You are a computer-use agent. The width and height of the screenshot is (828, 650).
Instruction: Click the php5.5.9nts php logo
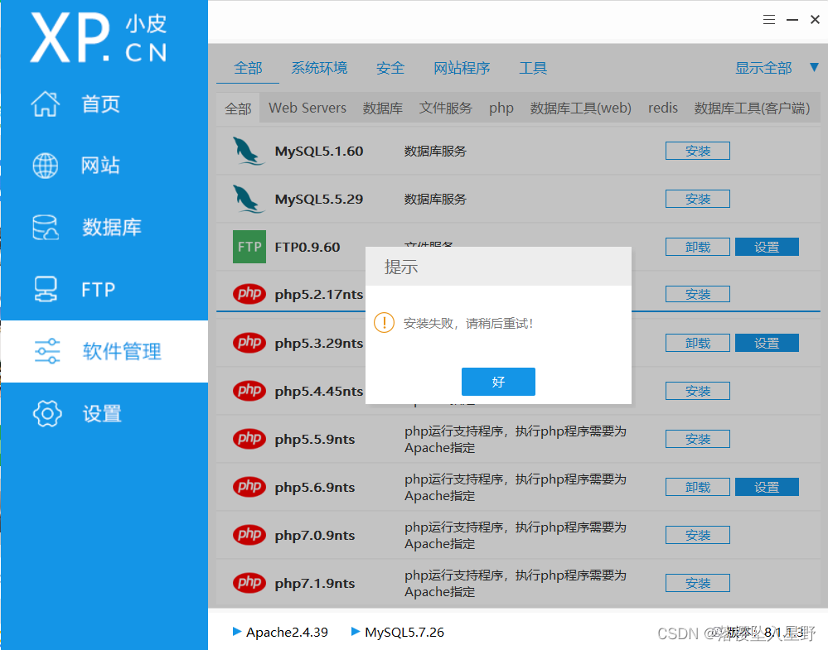249,439
